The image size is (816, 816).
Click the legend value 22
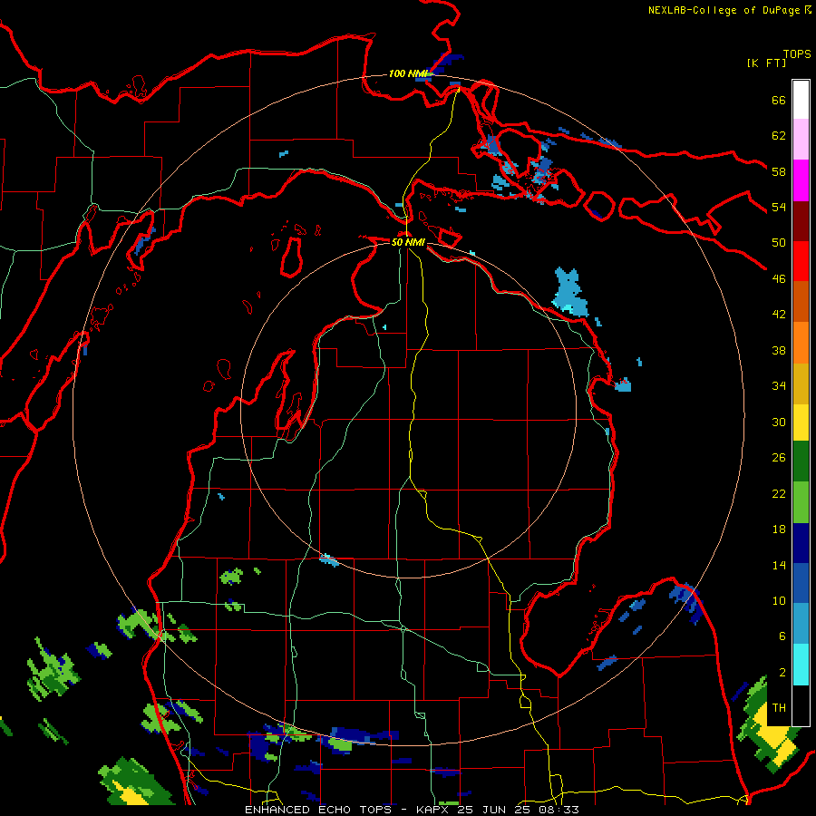tap(779, 493)
